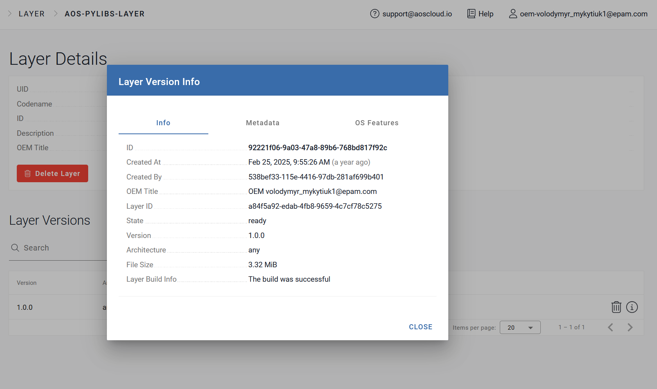Select the Info tab
657x389 pixels.
pyautogui.click(x=163, y=123)
